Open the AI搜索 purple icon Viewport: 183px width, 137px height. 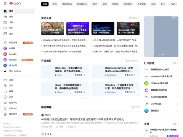pyautogui.click(x=5, y=48)
